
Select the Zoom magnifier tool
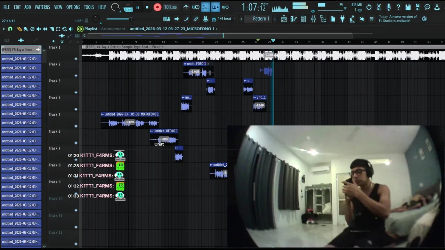tap(65, 29)
